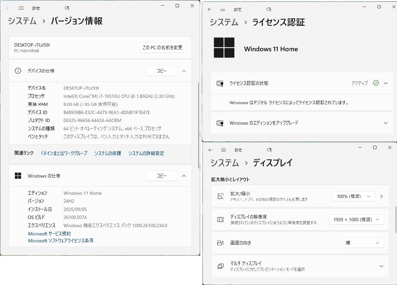
Task: Click the back arrow in バージョン情報 window
Action: pyautogui.click(x=8, y=8)
